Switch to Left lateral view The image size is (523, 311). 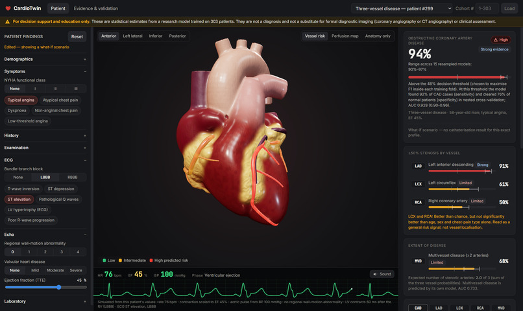[x=132, y=36]
